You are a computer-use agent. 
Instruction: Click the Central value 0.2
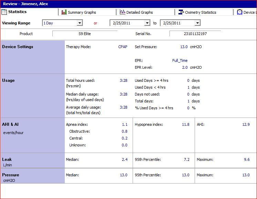125,138
